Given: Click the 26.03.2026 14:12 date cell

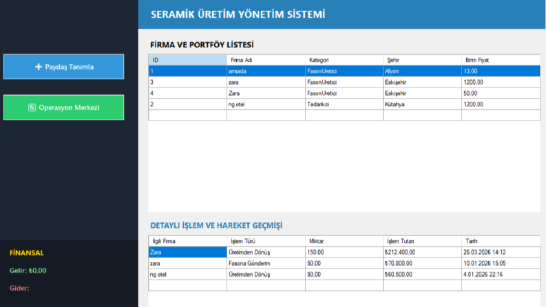Looking at the screenshot, I should click(x=501, y=252).
